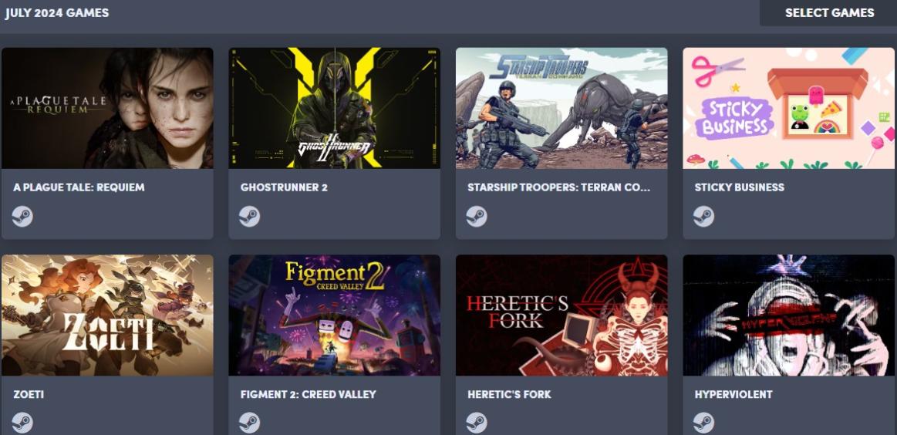
Task: Open the Hyperviolent cover artwork
Action: (789, 315)
